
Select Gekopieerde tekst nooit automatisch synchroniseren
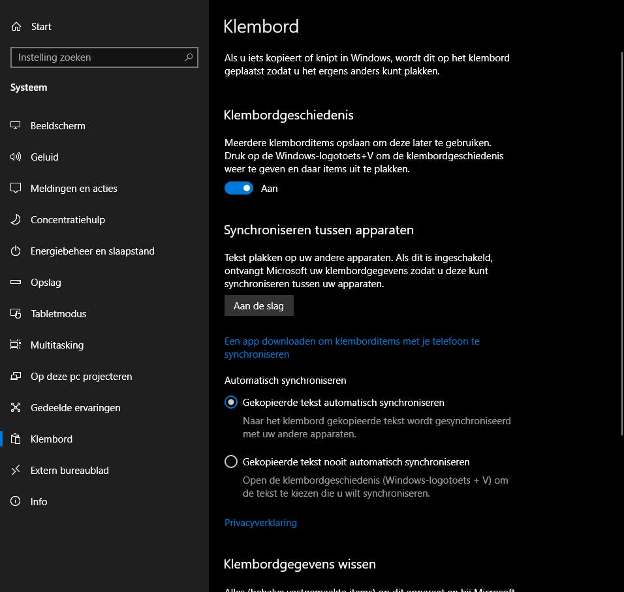tap(230, 462)
